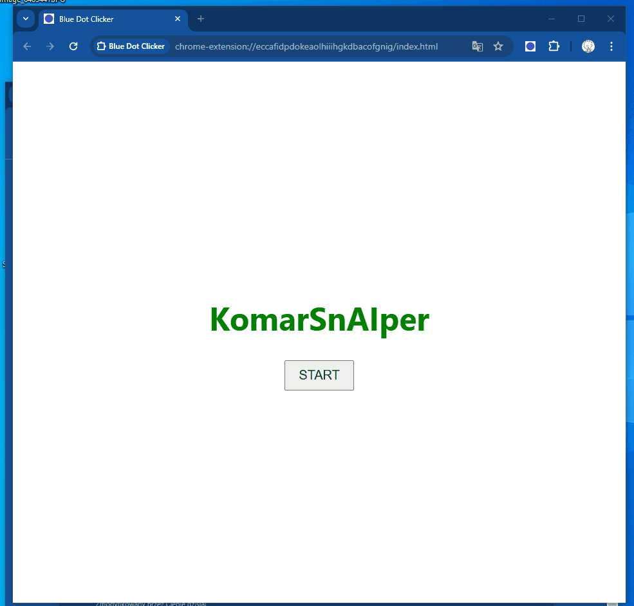Screen dimensions: 634x606
Task: Reload the Blue Dot Clicker page
Action: click(73, 46)
